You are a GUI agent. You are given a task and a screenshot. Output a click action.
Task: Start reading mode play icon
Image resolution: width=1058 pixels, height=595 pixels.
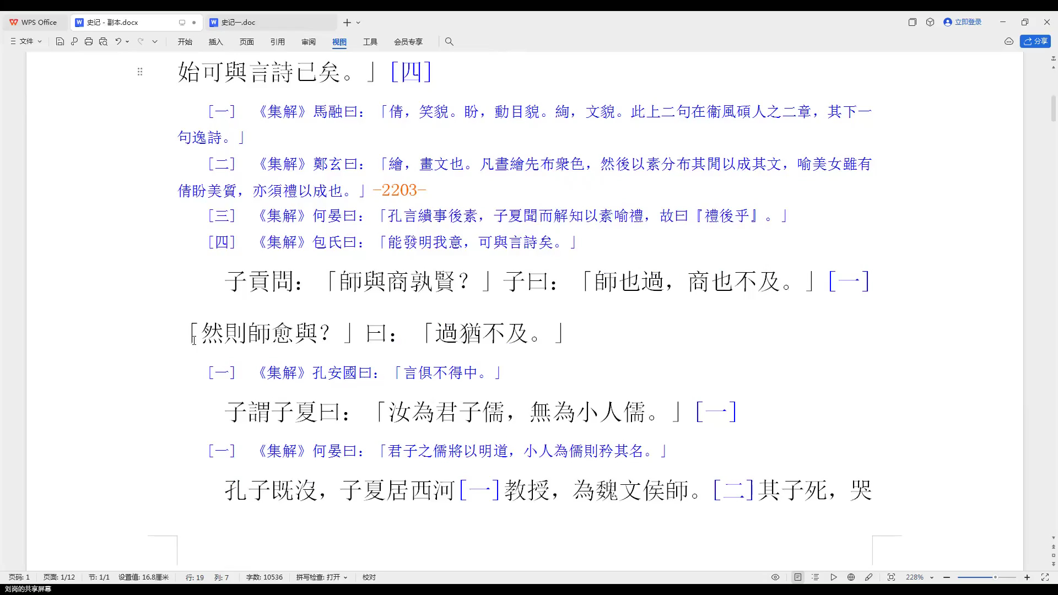[x=834, y=577]
